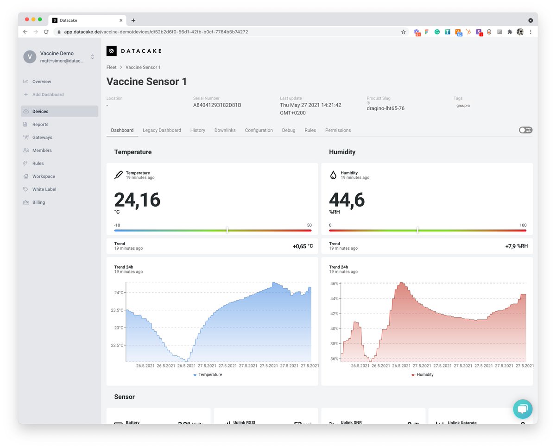
Task: Click the Humidity Trend 24h chart area
Action: pyautogui.click(x=433, y=322)
